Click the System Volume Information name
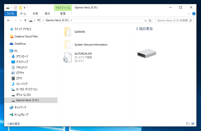The height and width of the screenshot is (131, 201). point(91,45)
